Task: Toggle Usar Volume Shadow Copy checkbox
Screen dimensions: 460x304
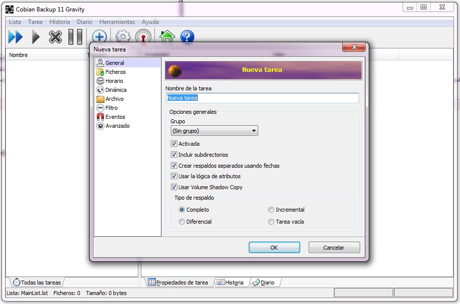Action: tap(174, 187)
